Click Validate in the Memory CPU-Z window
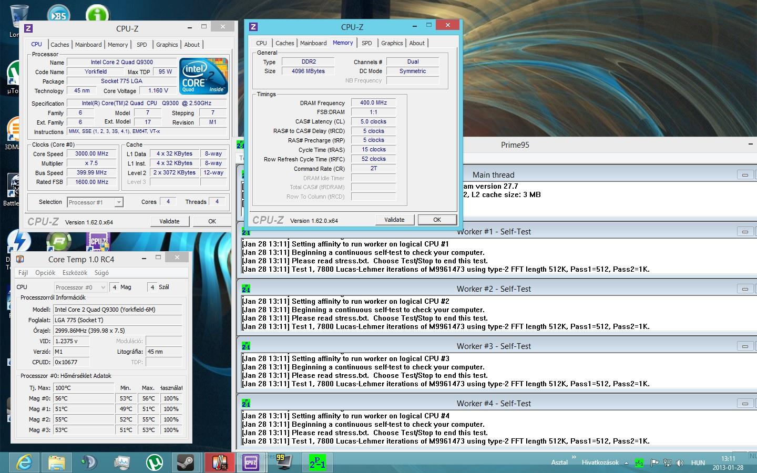This screenshot has height=473, width=757. tap(394, 220)
